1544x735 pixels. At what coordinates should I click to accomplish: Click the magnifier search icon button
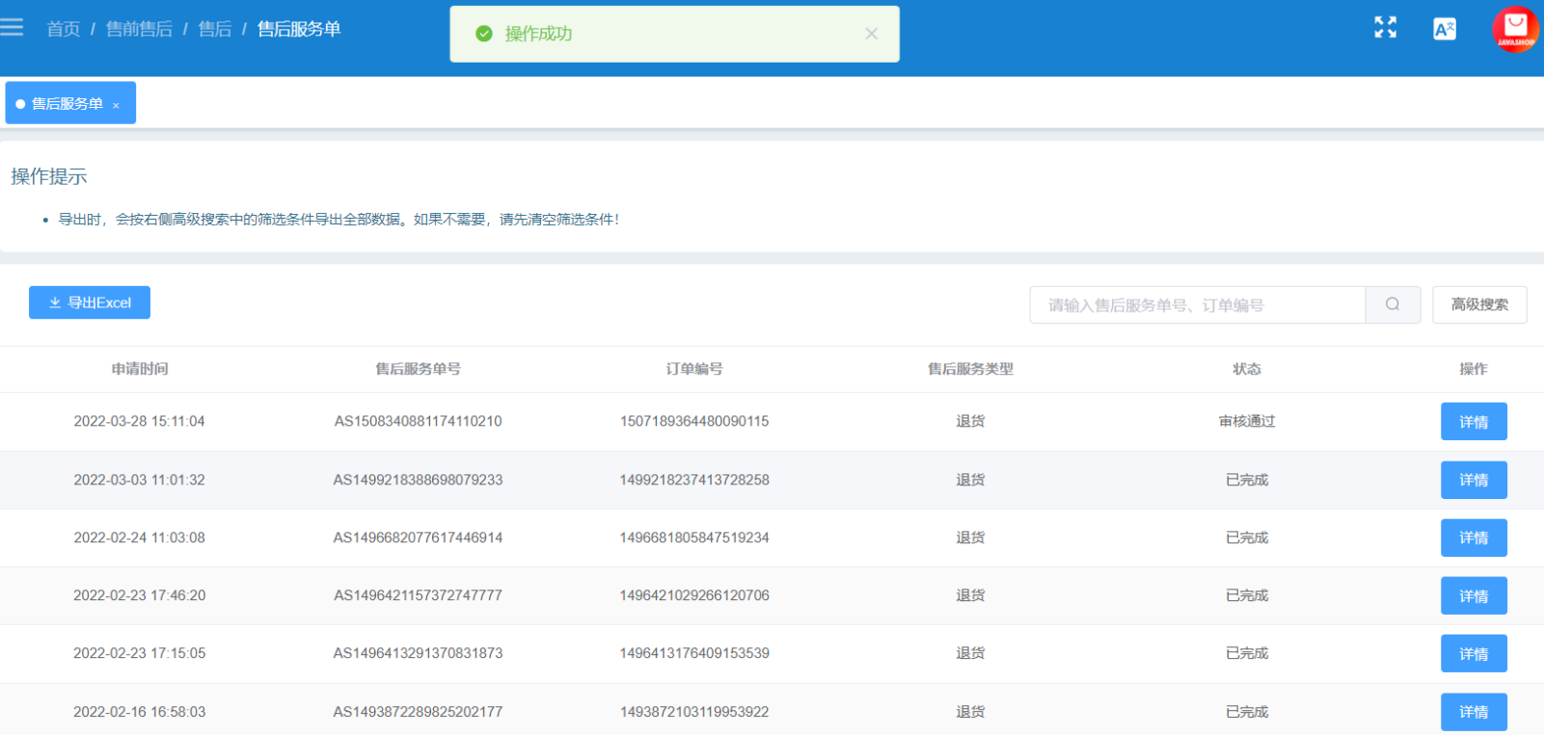coord(1393,304)
